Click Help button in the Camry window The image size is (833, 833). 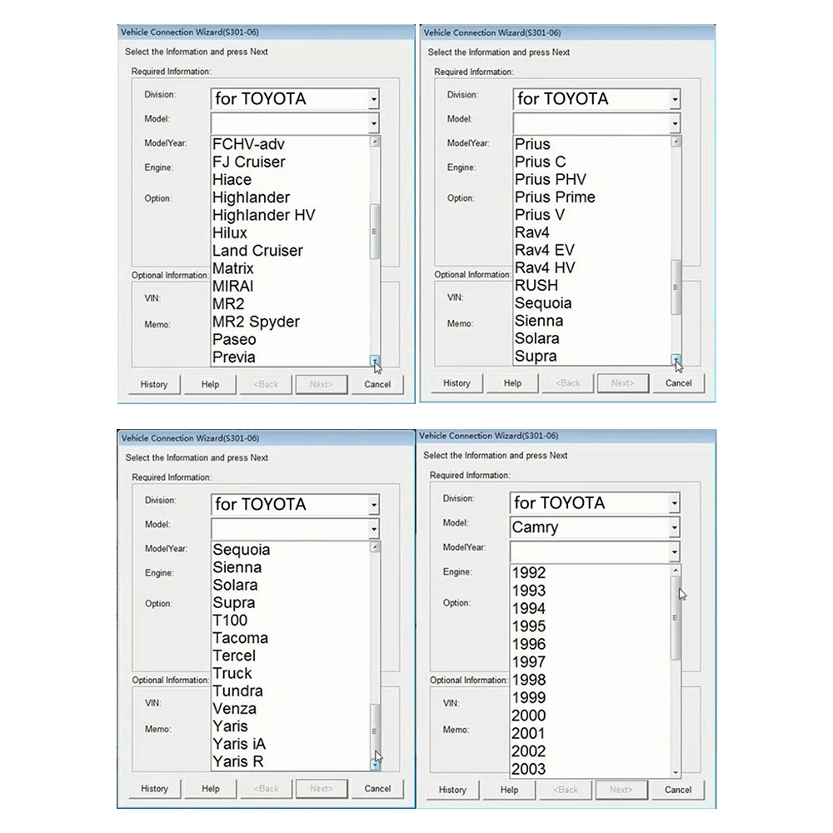point(509,790)
